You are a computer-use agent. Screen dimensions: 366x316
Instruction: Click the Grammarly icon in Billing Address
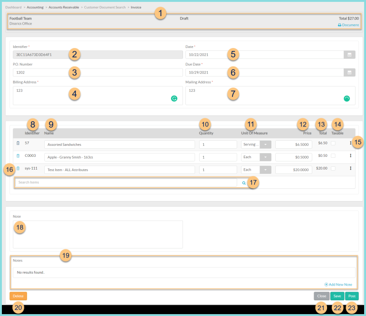(x=174, y=98)
